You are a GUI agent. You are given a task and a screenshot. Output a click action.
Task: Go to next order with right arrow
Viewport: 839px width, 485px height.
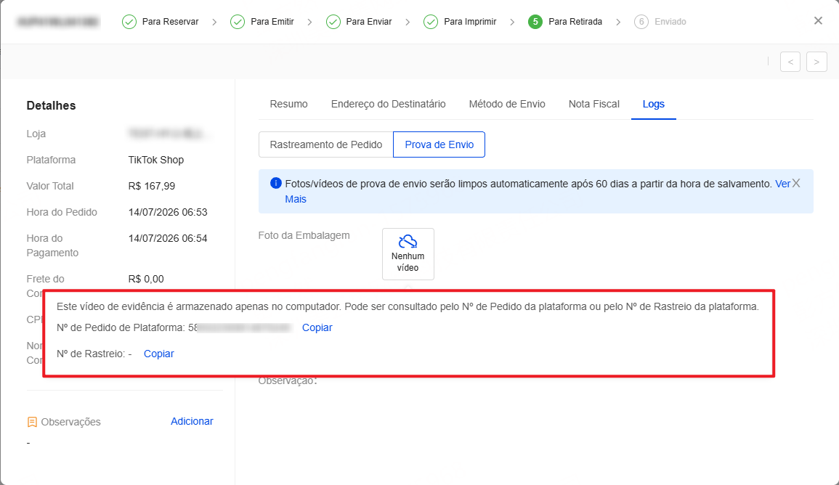pyautogui.click(x=816, y=62)
